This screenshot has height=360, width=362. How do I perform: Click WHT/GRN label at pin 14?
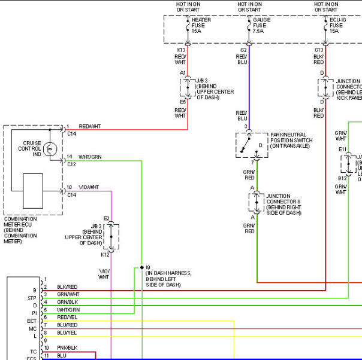[90, 157]
